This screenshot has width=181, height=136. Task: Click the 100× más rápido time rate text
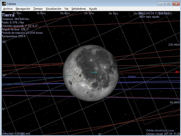(149, 17)
